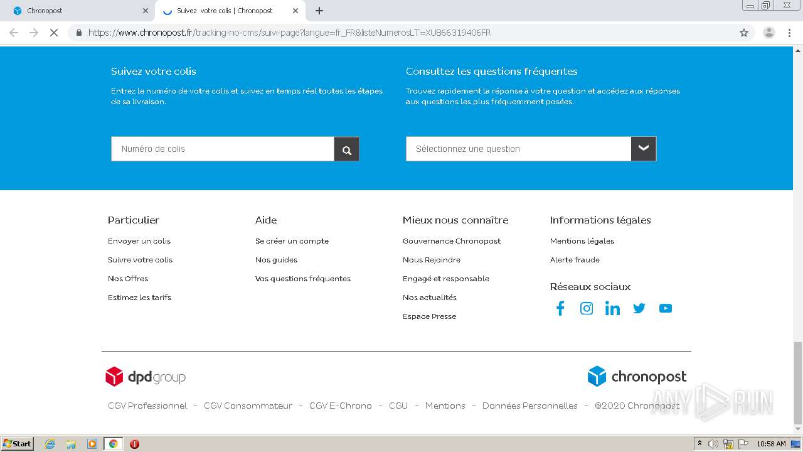Screen dimensions: 803x452
Task: Open CGV Consommateur footer link
Action: [248, 406]
